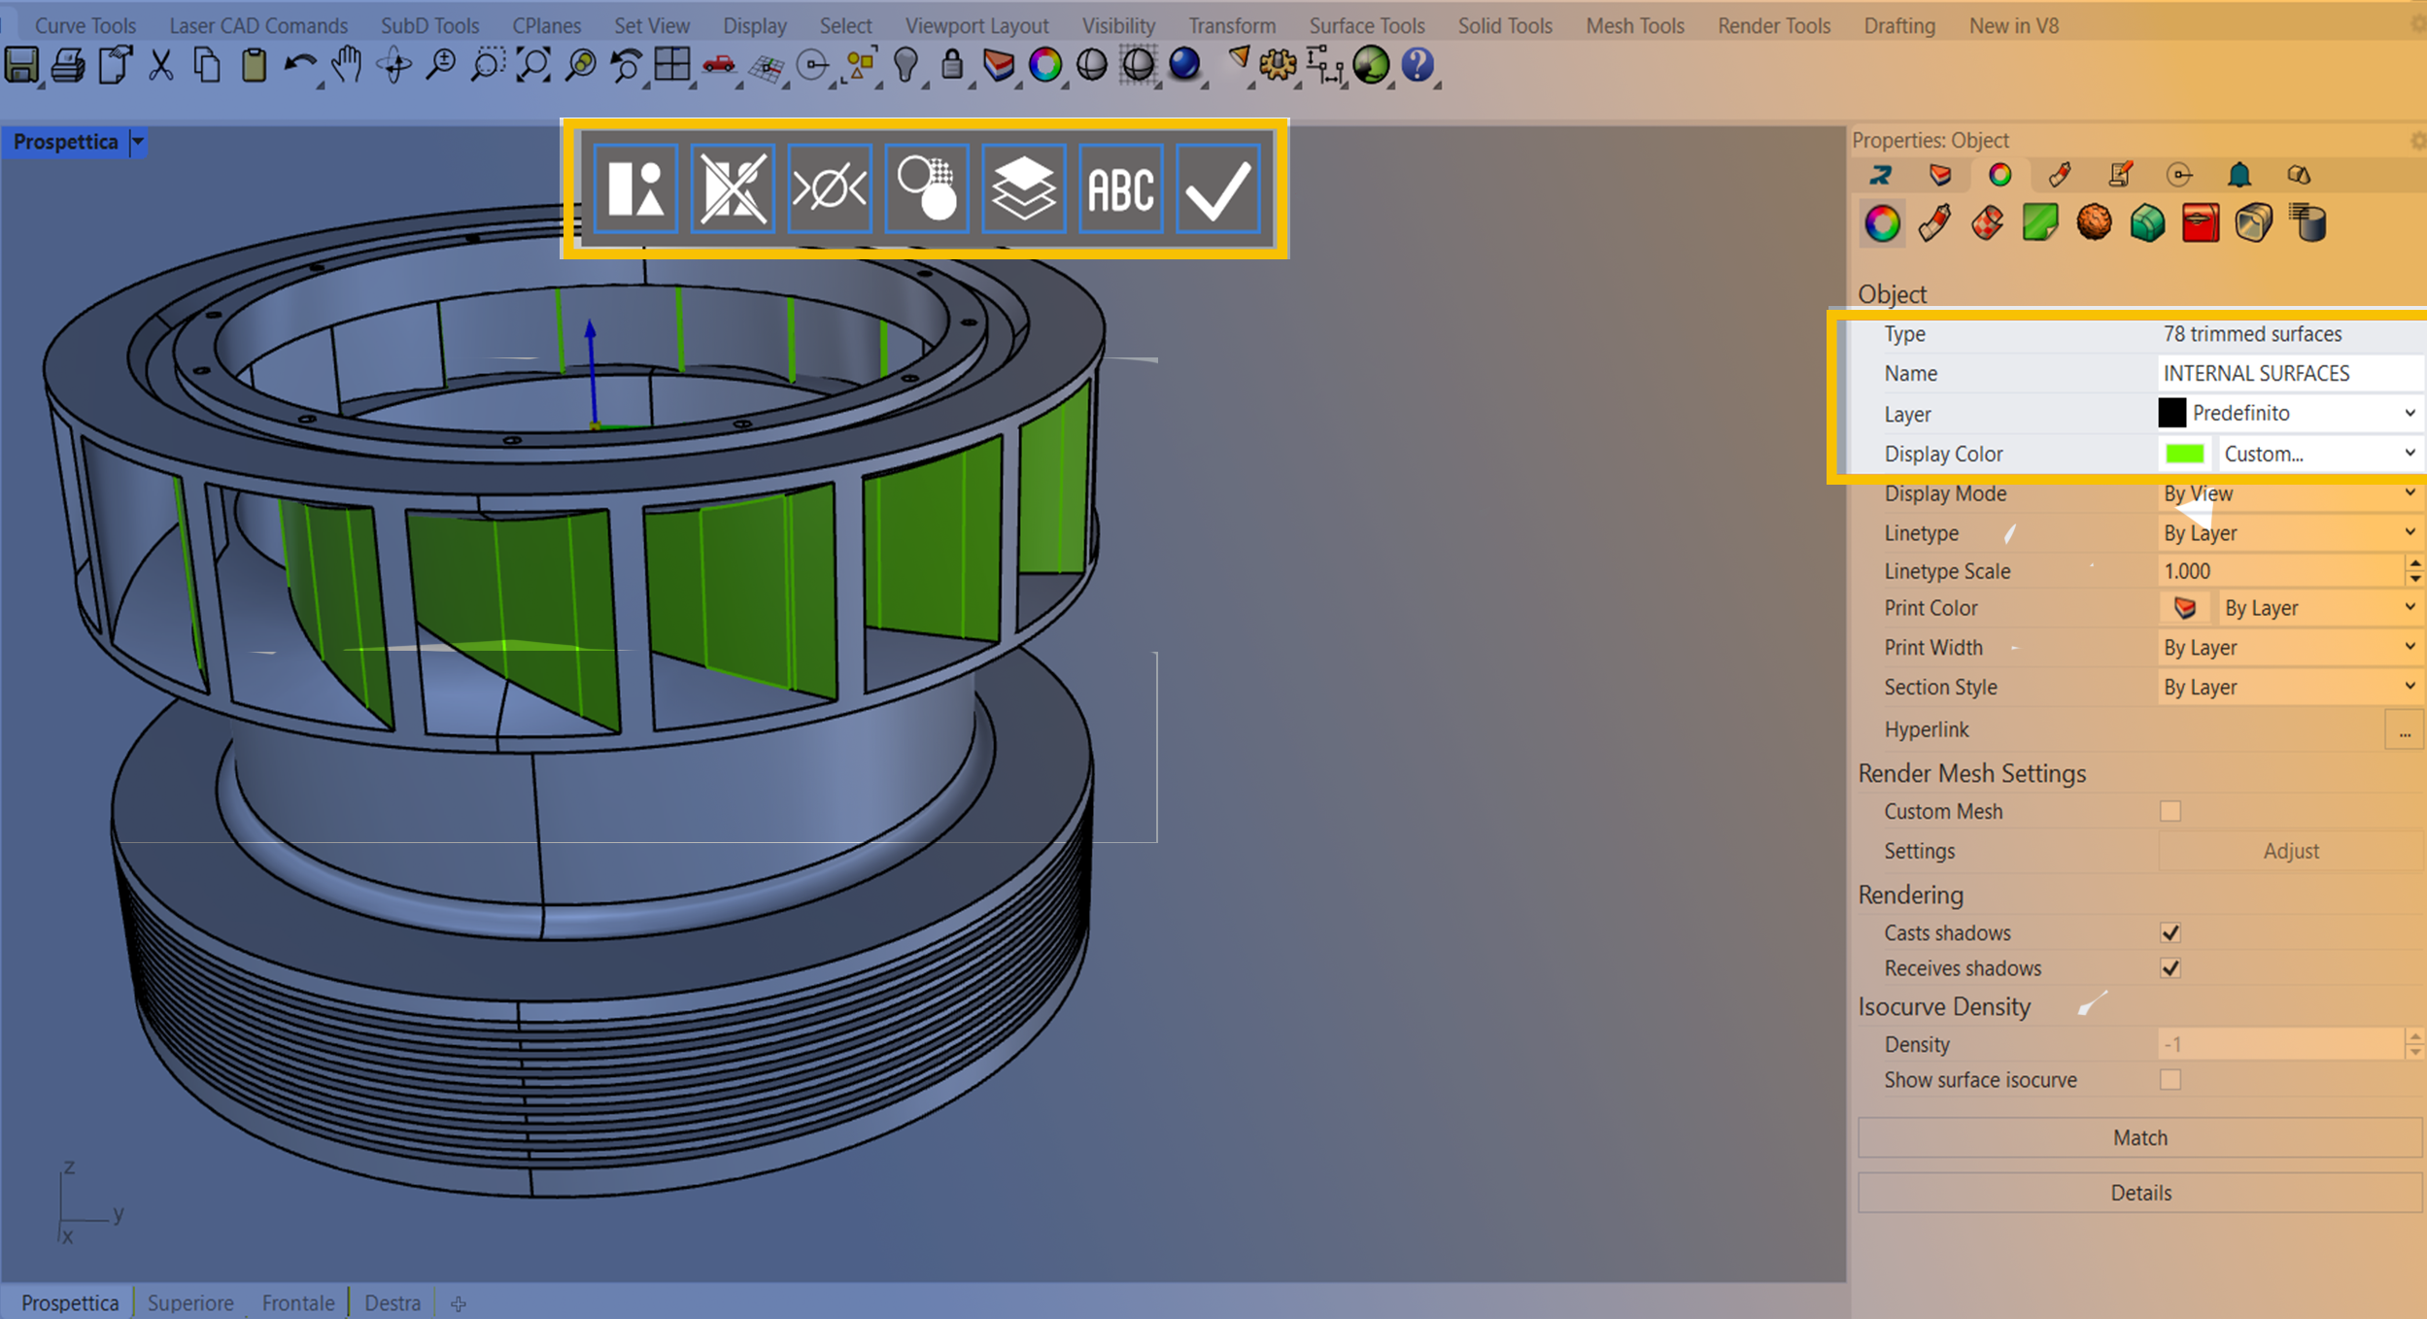
Task: Click the Details button
Action: pyautogui.click(x=2139, y=1193)
